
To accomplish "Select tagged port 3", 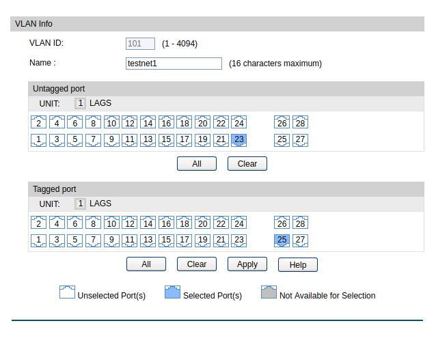I will point(57,240).
